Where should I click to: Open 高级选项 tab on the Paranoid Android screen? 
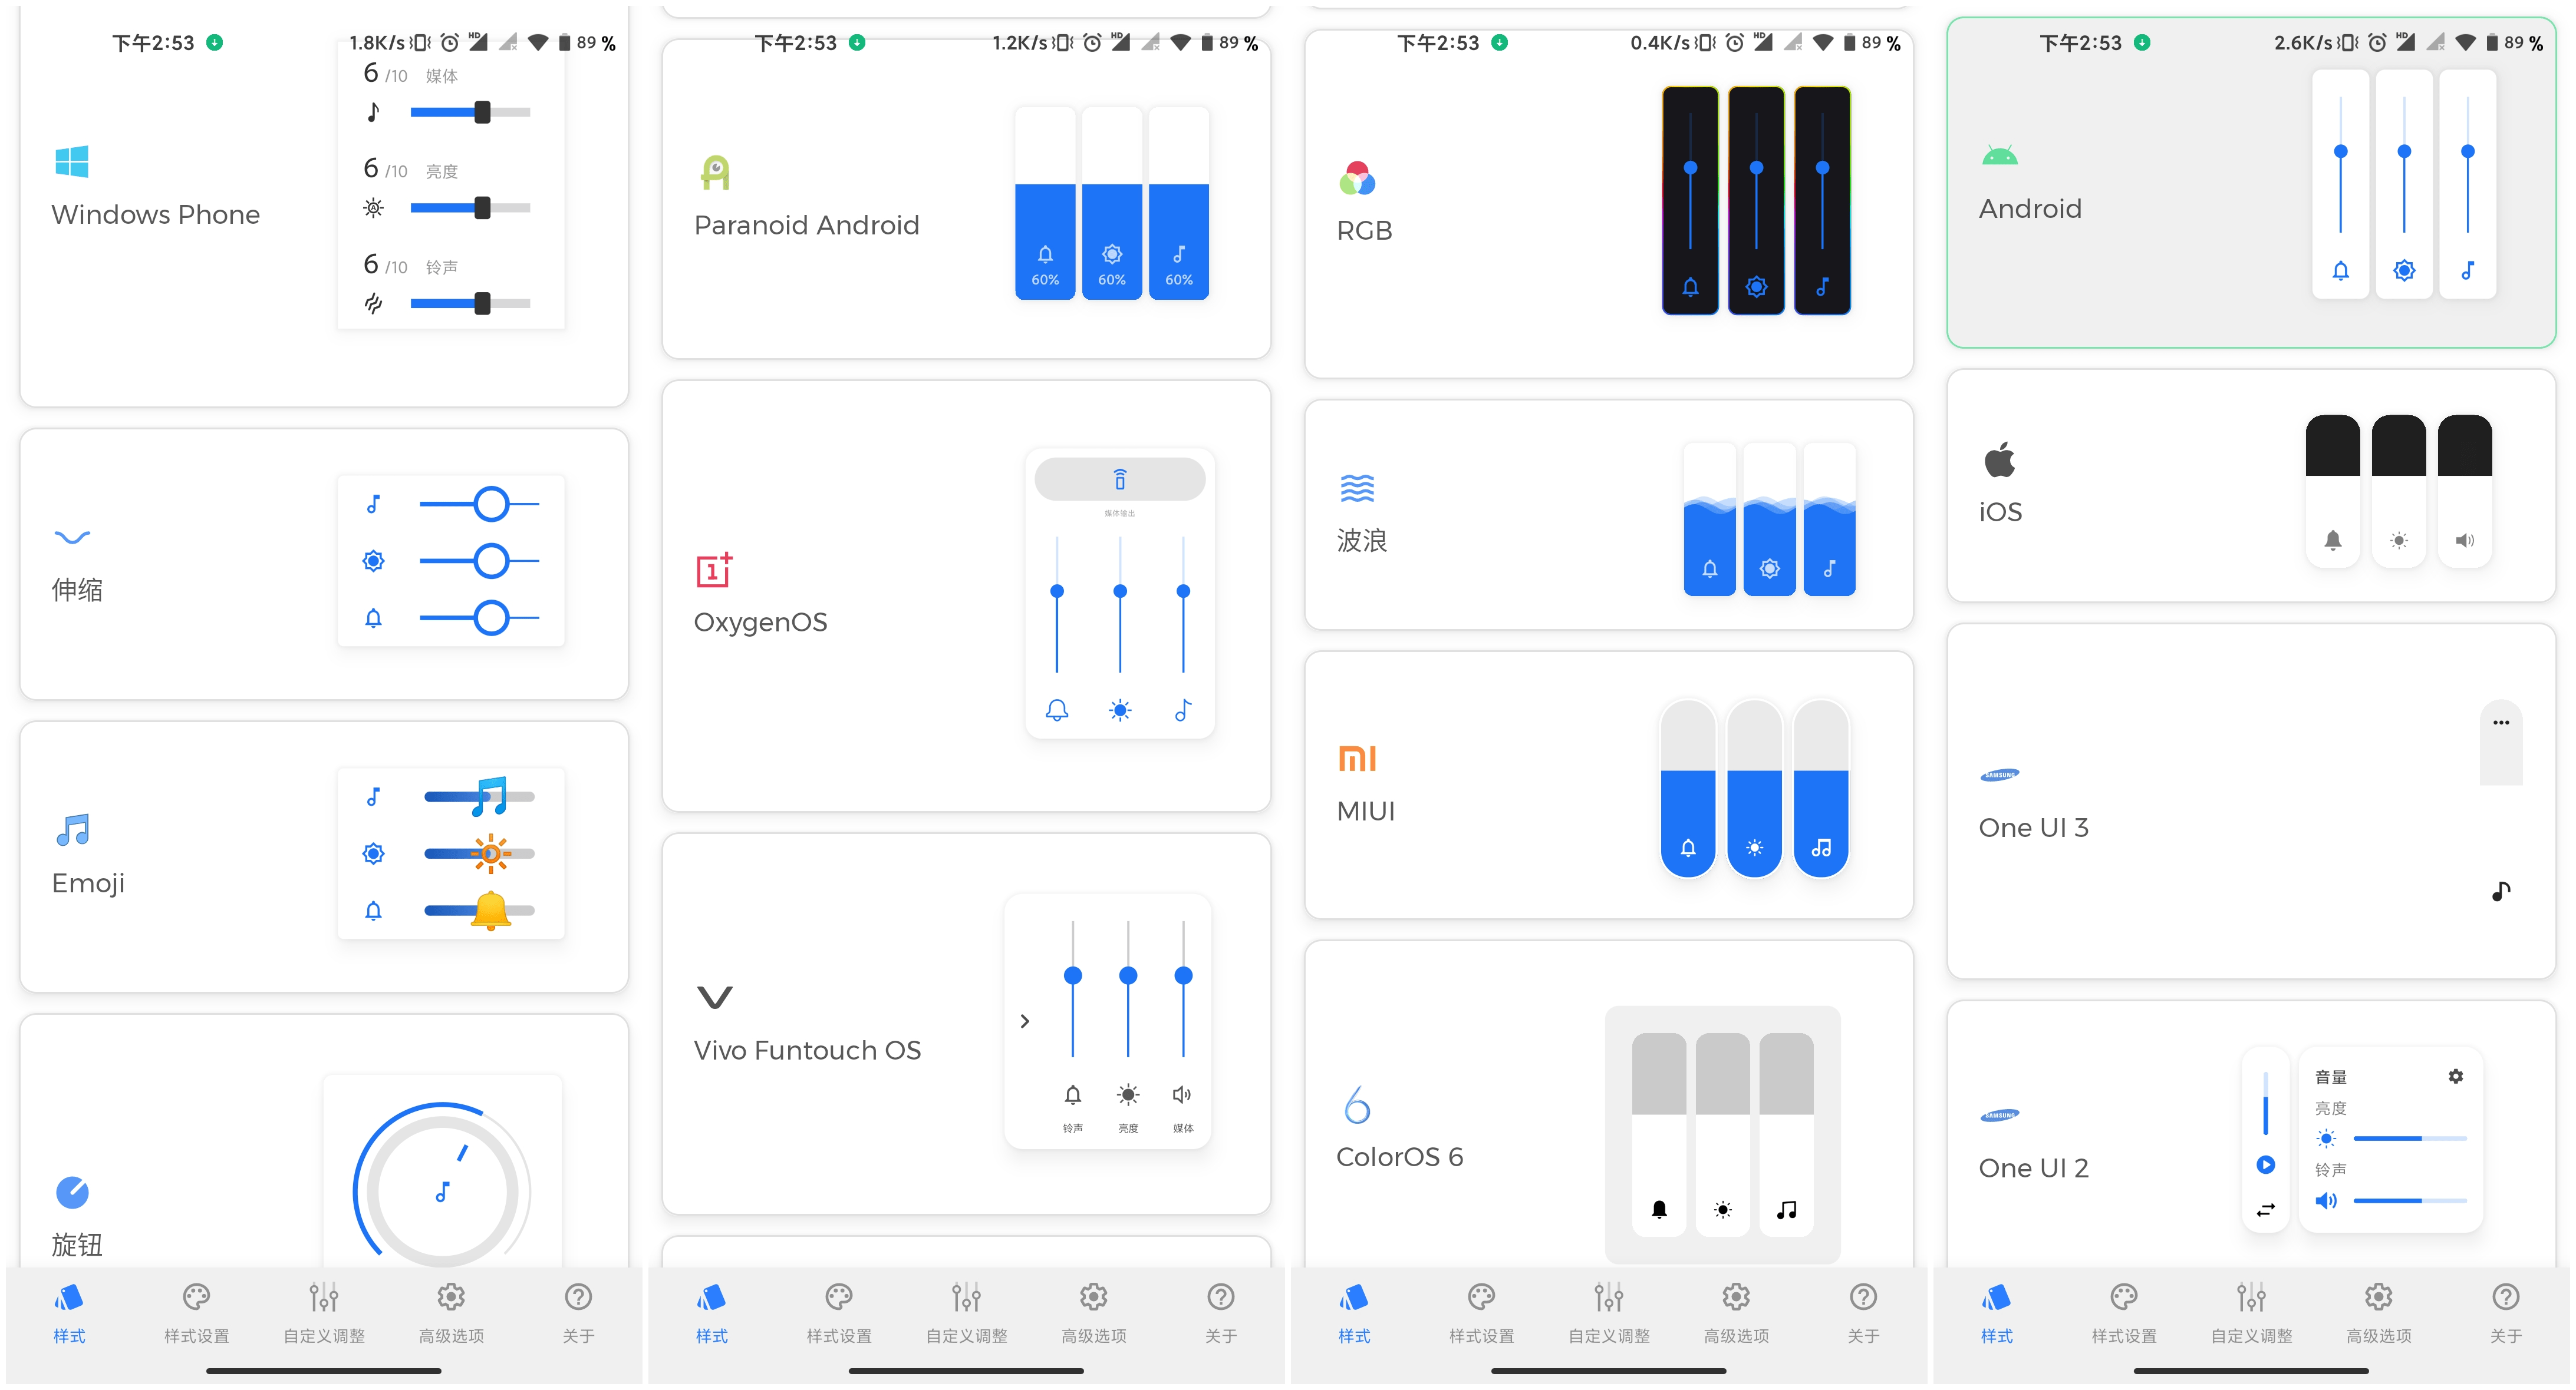(x=1094, y=1314)
